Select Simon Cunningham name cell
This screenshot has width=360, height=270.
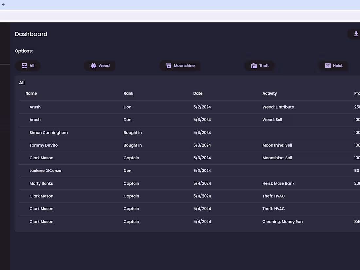coord(49,133)
